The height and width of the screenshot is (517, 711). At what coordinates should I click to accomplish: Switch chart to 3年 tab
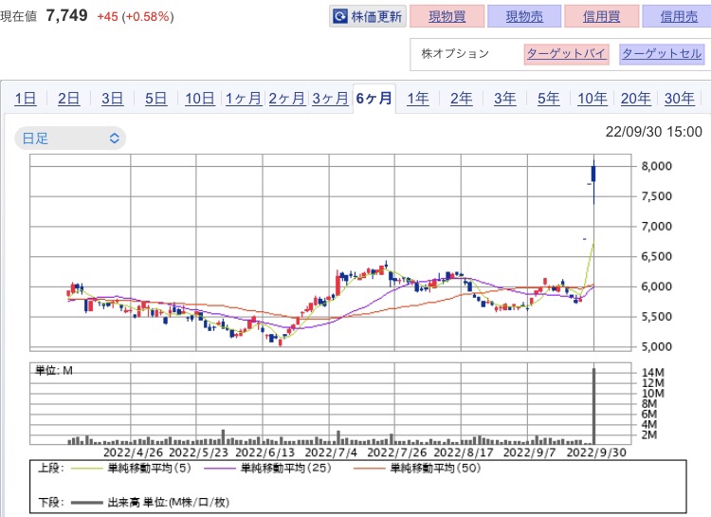pos(504,98)
